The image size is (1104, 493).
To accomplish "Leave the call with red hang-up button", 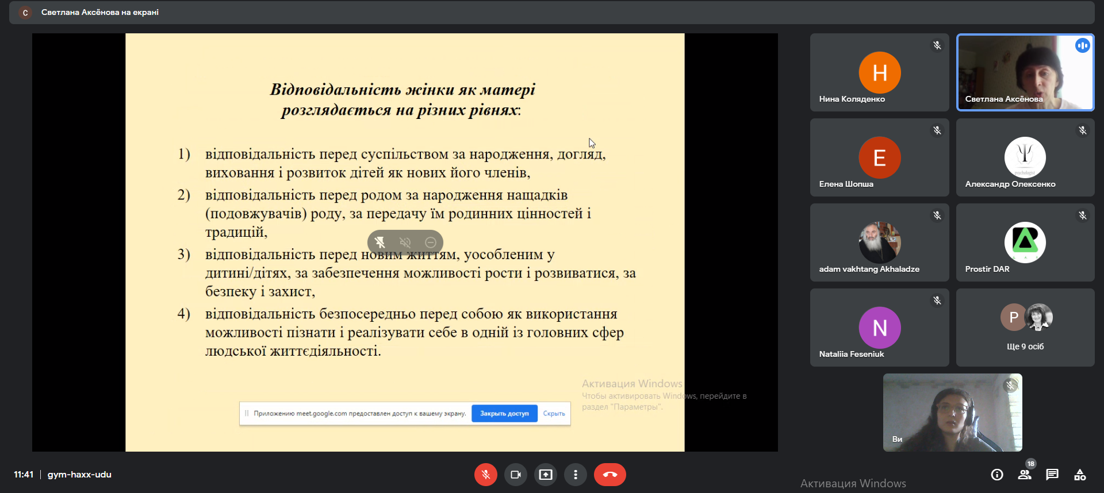I will point(609,475).
